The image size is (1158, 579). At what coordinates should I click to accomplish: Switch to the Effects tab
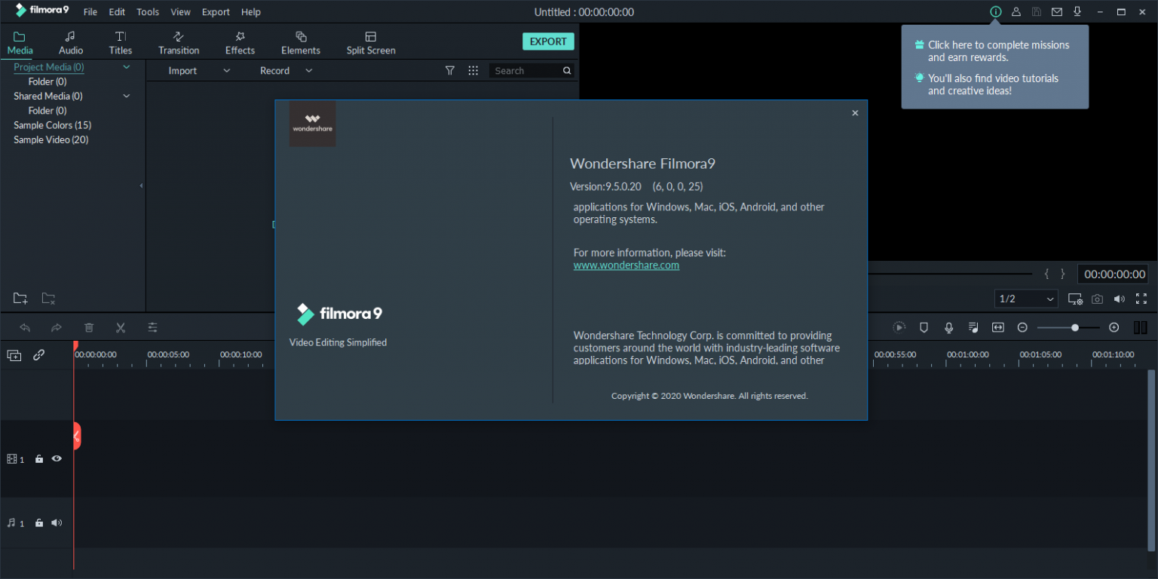coord(240,43)
